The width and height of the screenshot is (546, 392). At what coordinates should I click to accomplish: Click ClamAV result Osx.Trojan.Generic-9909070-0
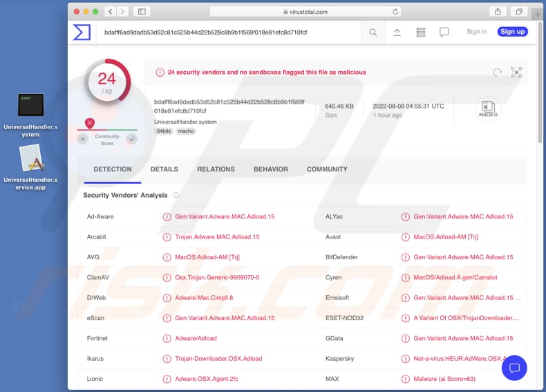(x=217, y=278)
